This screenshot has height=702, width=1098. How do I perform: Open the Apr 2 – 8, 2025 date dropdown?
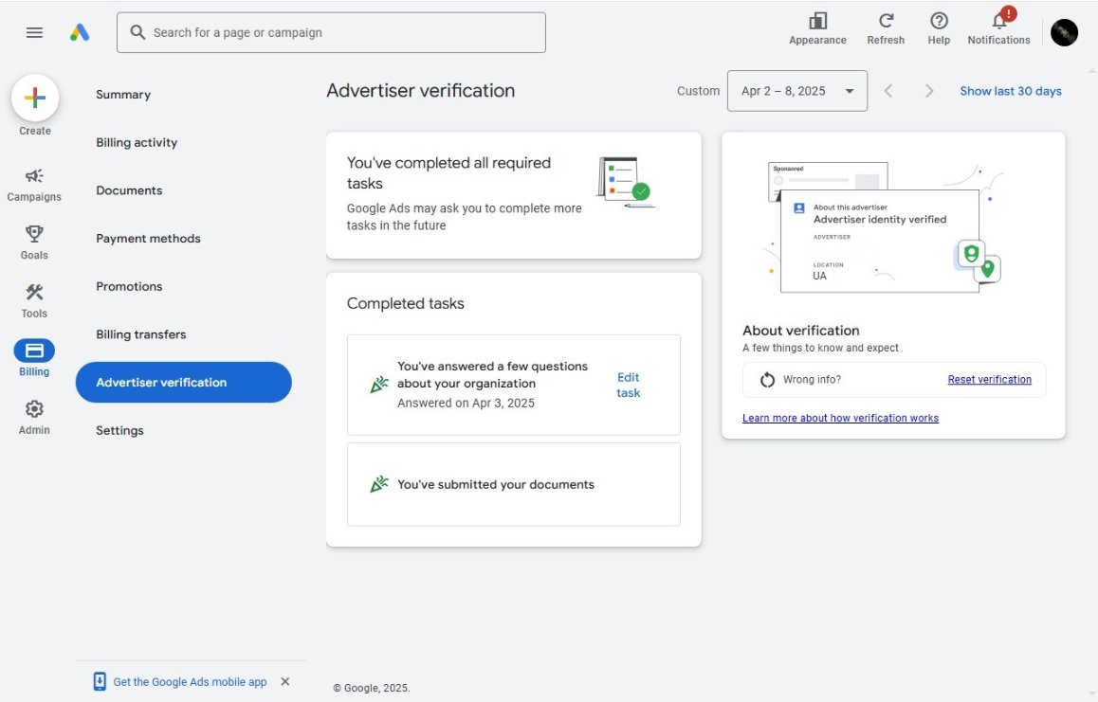796,91
